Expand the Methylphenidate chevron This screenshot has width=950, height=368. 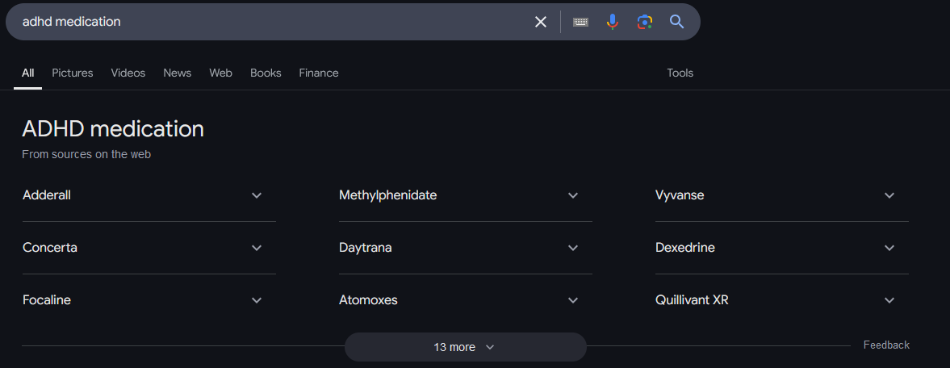click(x=573, y=195)
